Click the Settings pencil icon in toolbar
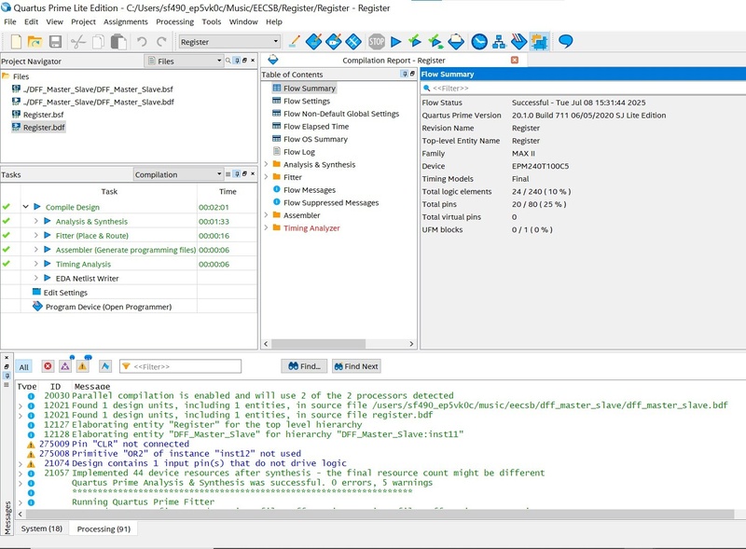Image resolution: width=746 pixels, height=549 pixels. coord(294,42)
